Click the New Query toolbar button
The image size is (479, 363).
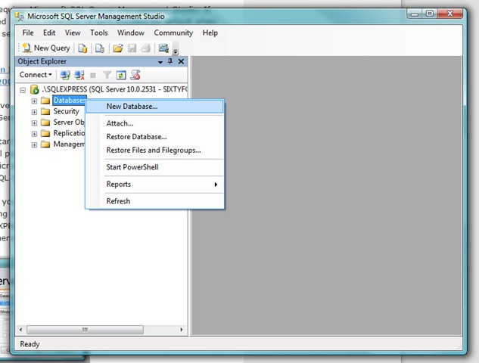coord(46,48)
